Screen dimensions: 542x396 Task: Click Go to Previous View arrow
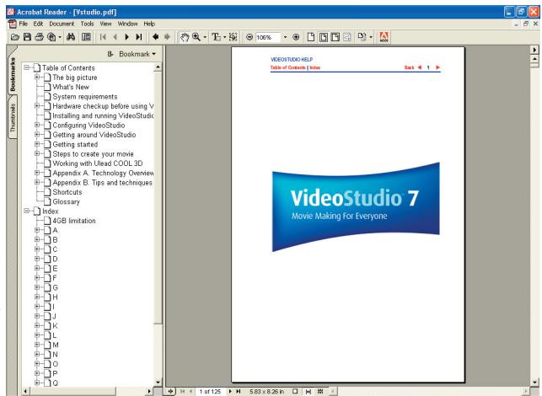155,36
